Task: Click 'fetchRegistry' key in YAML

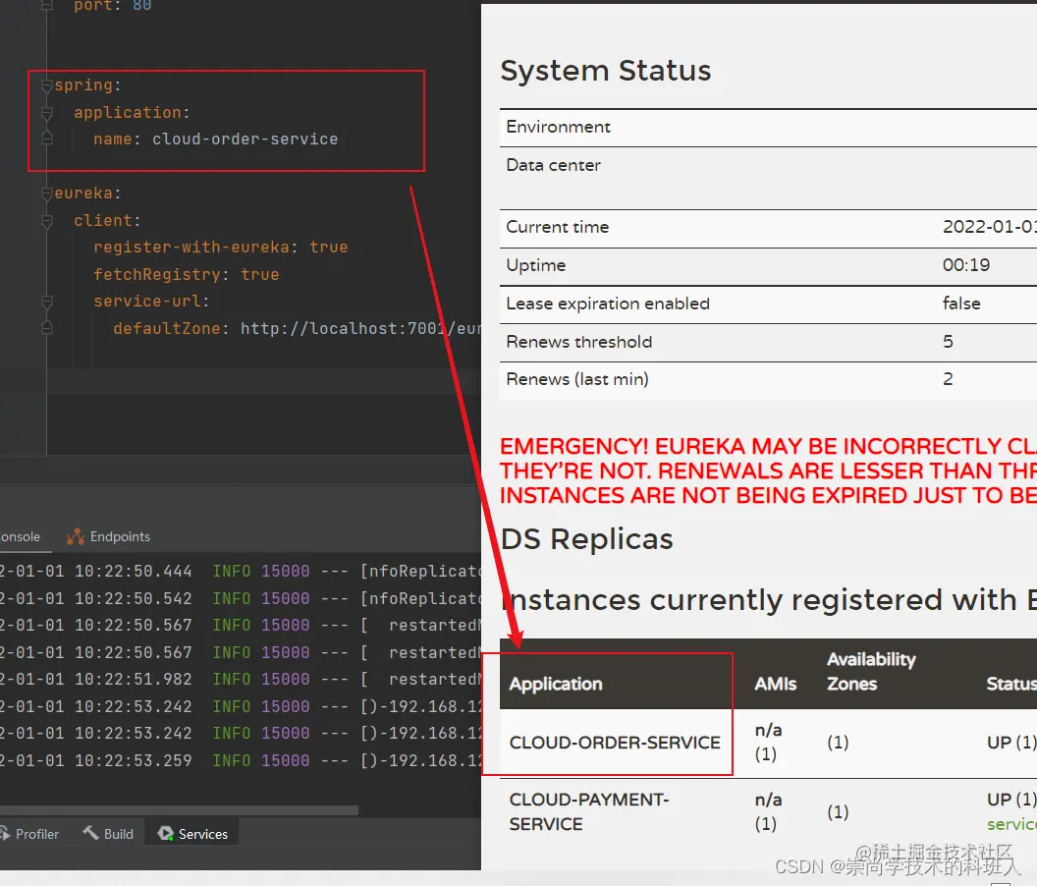Action: (x=157, y=275)
